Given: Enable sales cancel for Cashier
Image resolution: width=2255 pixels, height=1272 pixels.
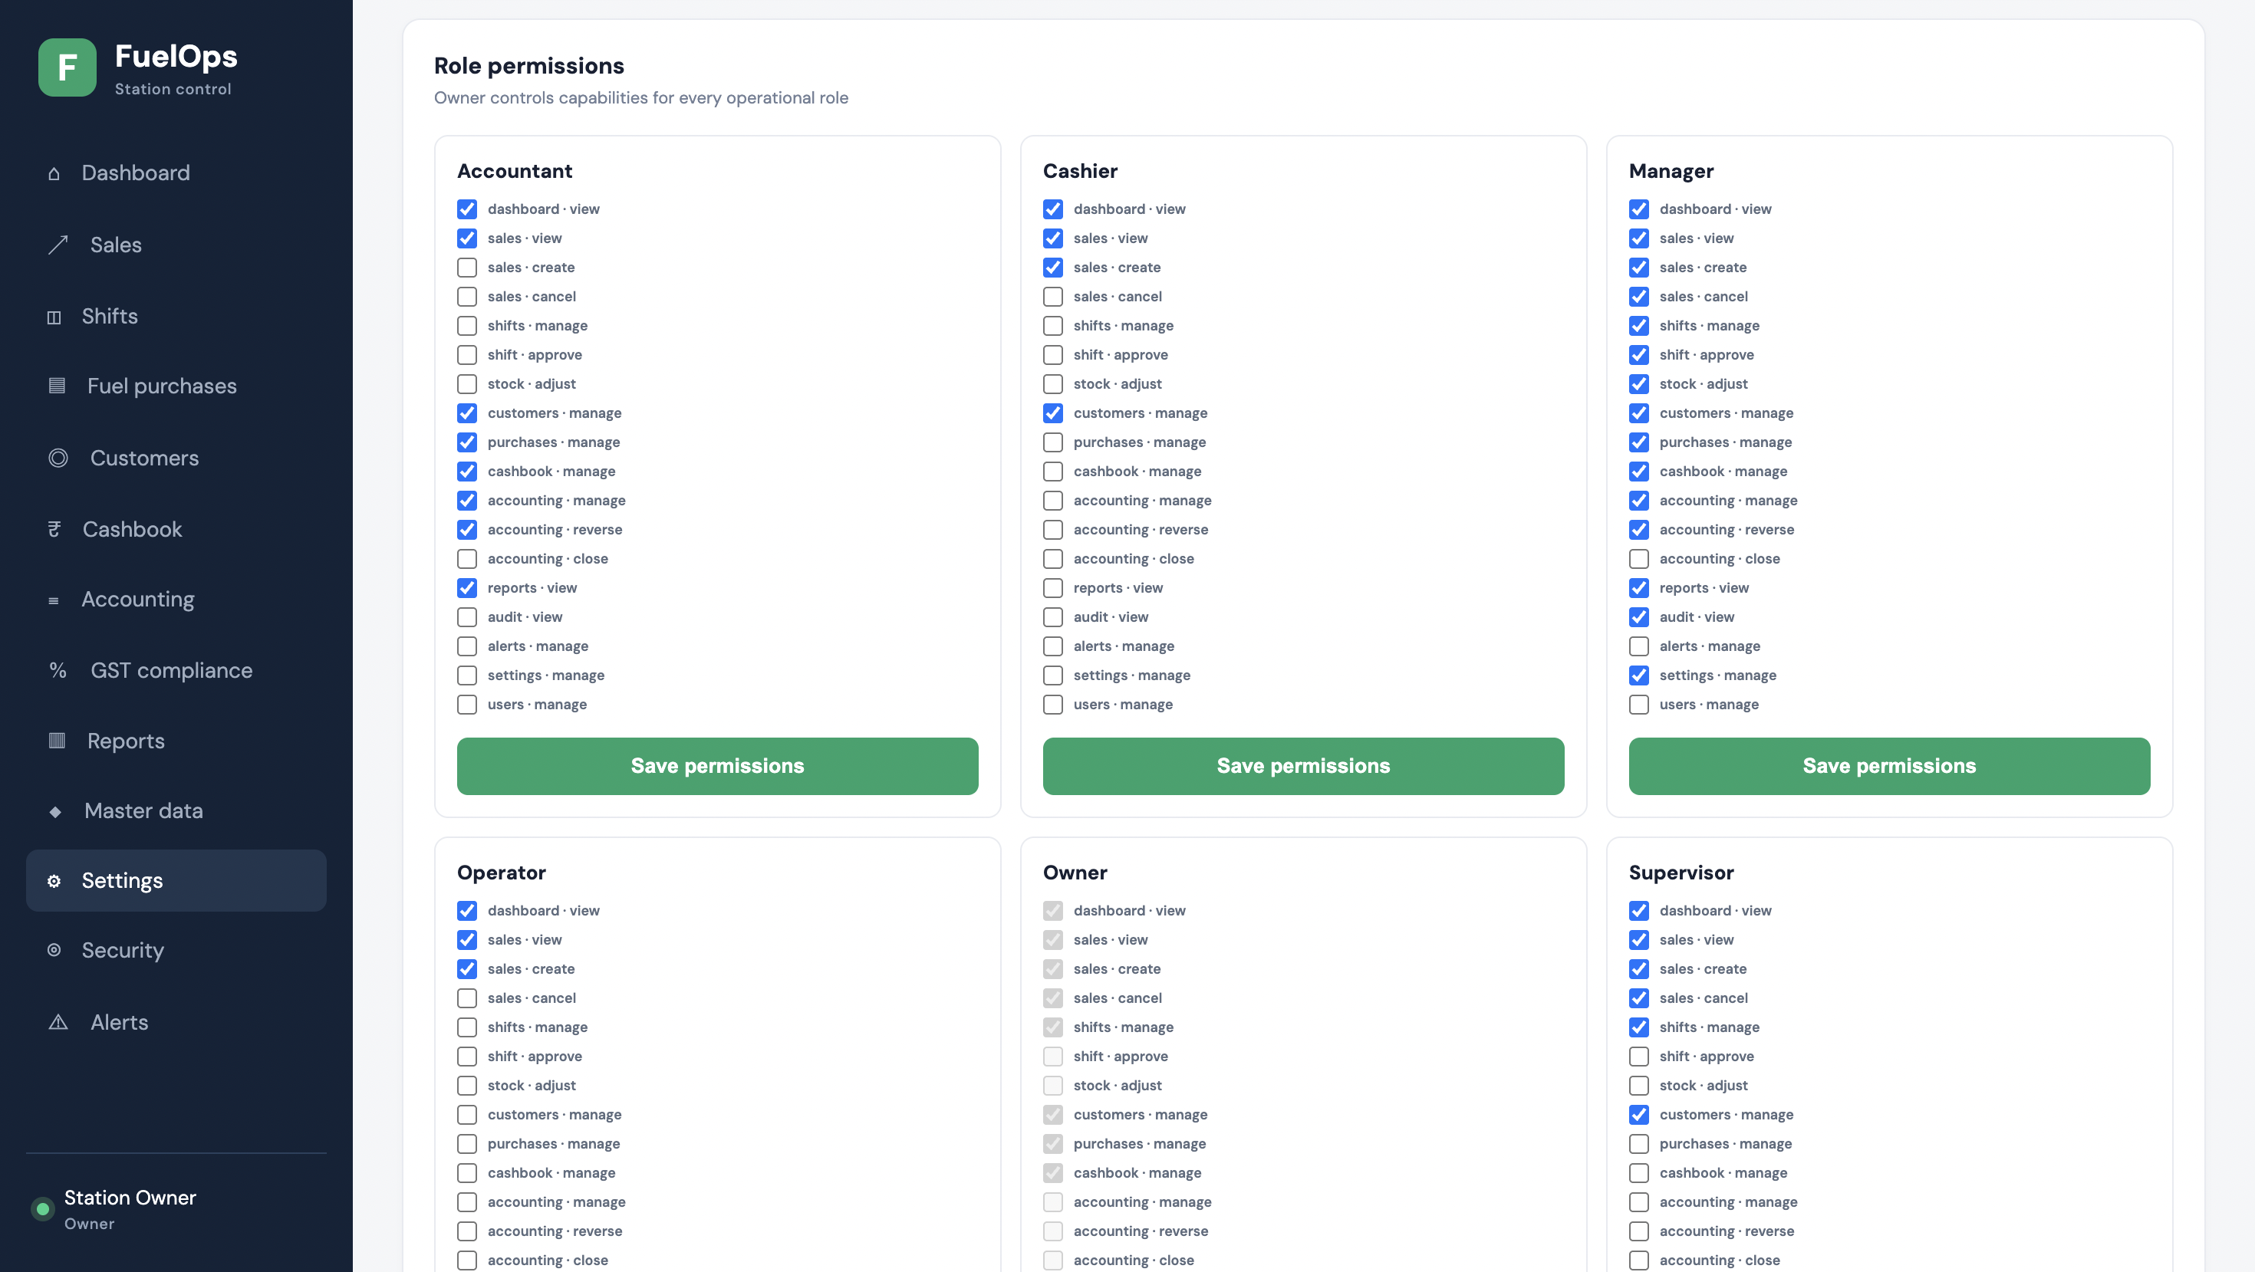Looking at the screenshot, I should (1053, 297).
